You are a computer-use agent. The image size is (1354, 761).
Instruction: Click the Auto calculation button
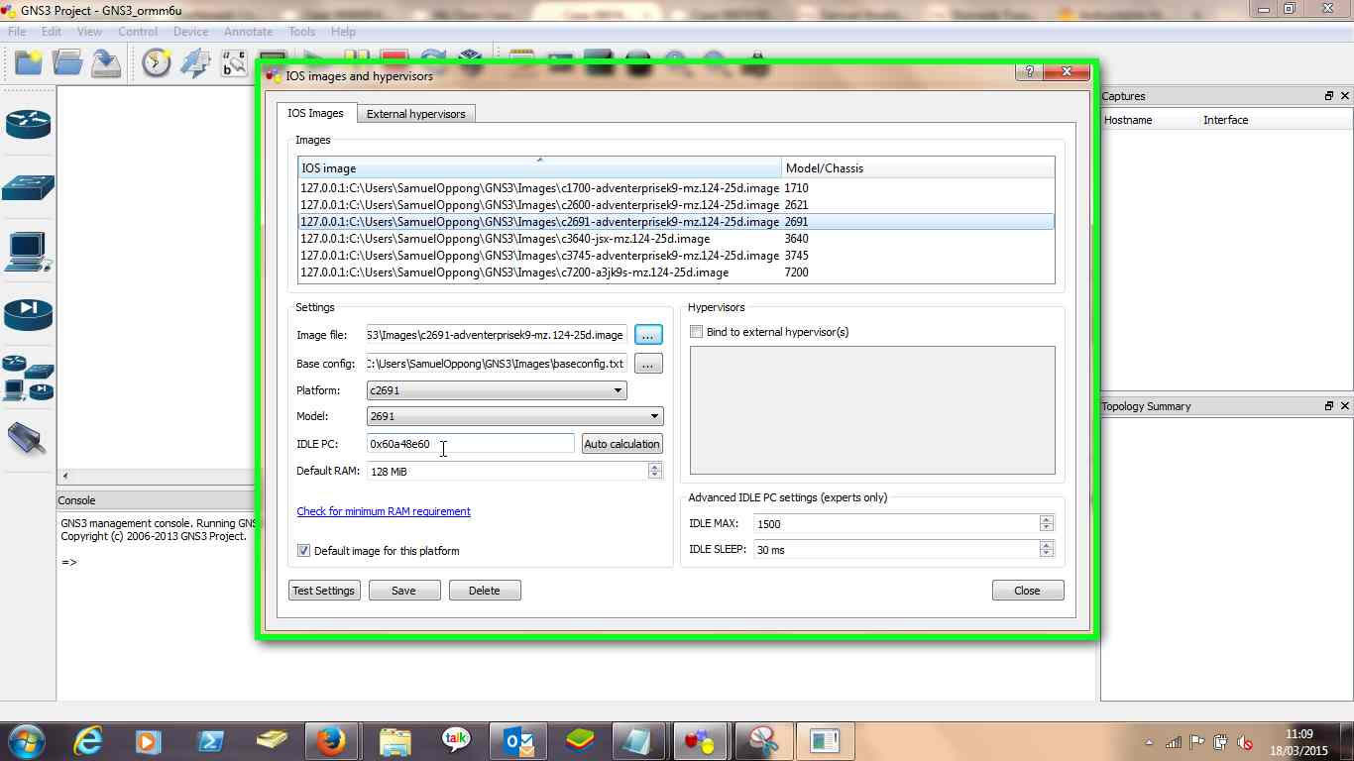621,444
